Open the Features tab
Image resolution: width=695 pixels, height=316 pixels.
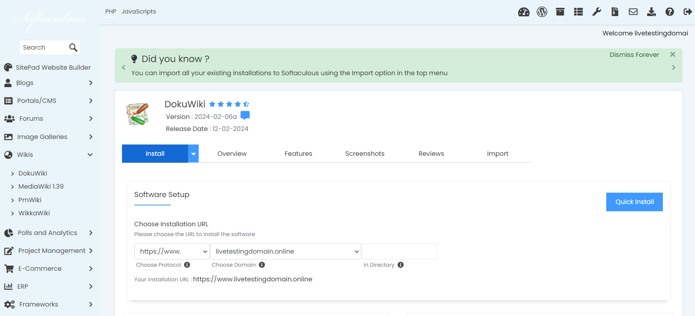point(298,154)
